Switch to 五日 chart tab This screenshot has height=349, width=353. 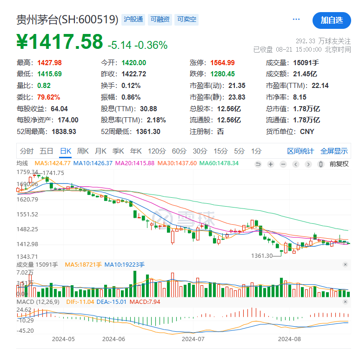click(47, 151)
